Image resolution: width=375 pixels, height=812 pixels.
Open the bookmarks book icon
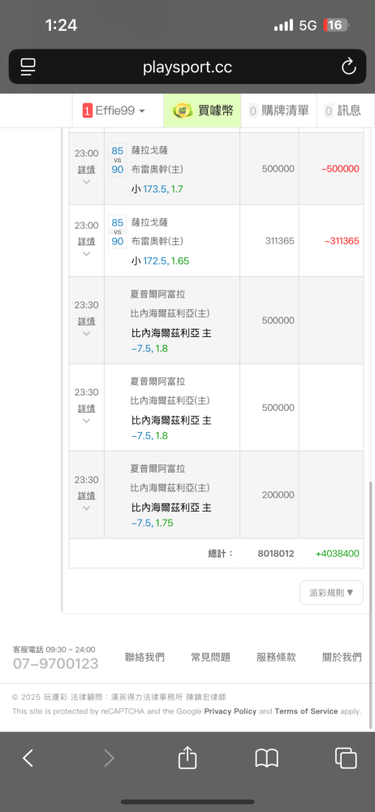267,758
